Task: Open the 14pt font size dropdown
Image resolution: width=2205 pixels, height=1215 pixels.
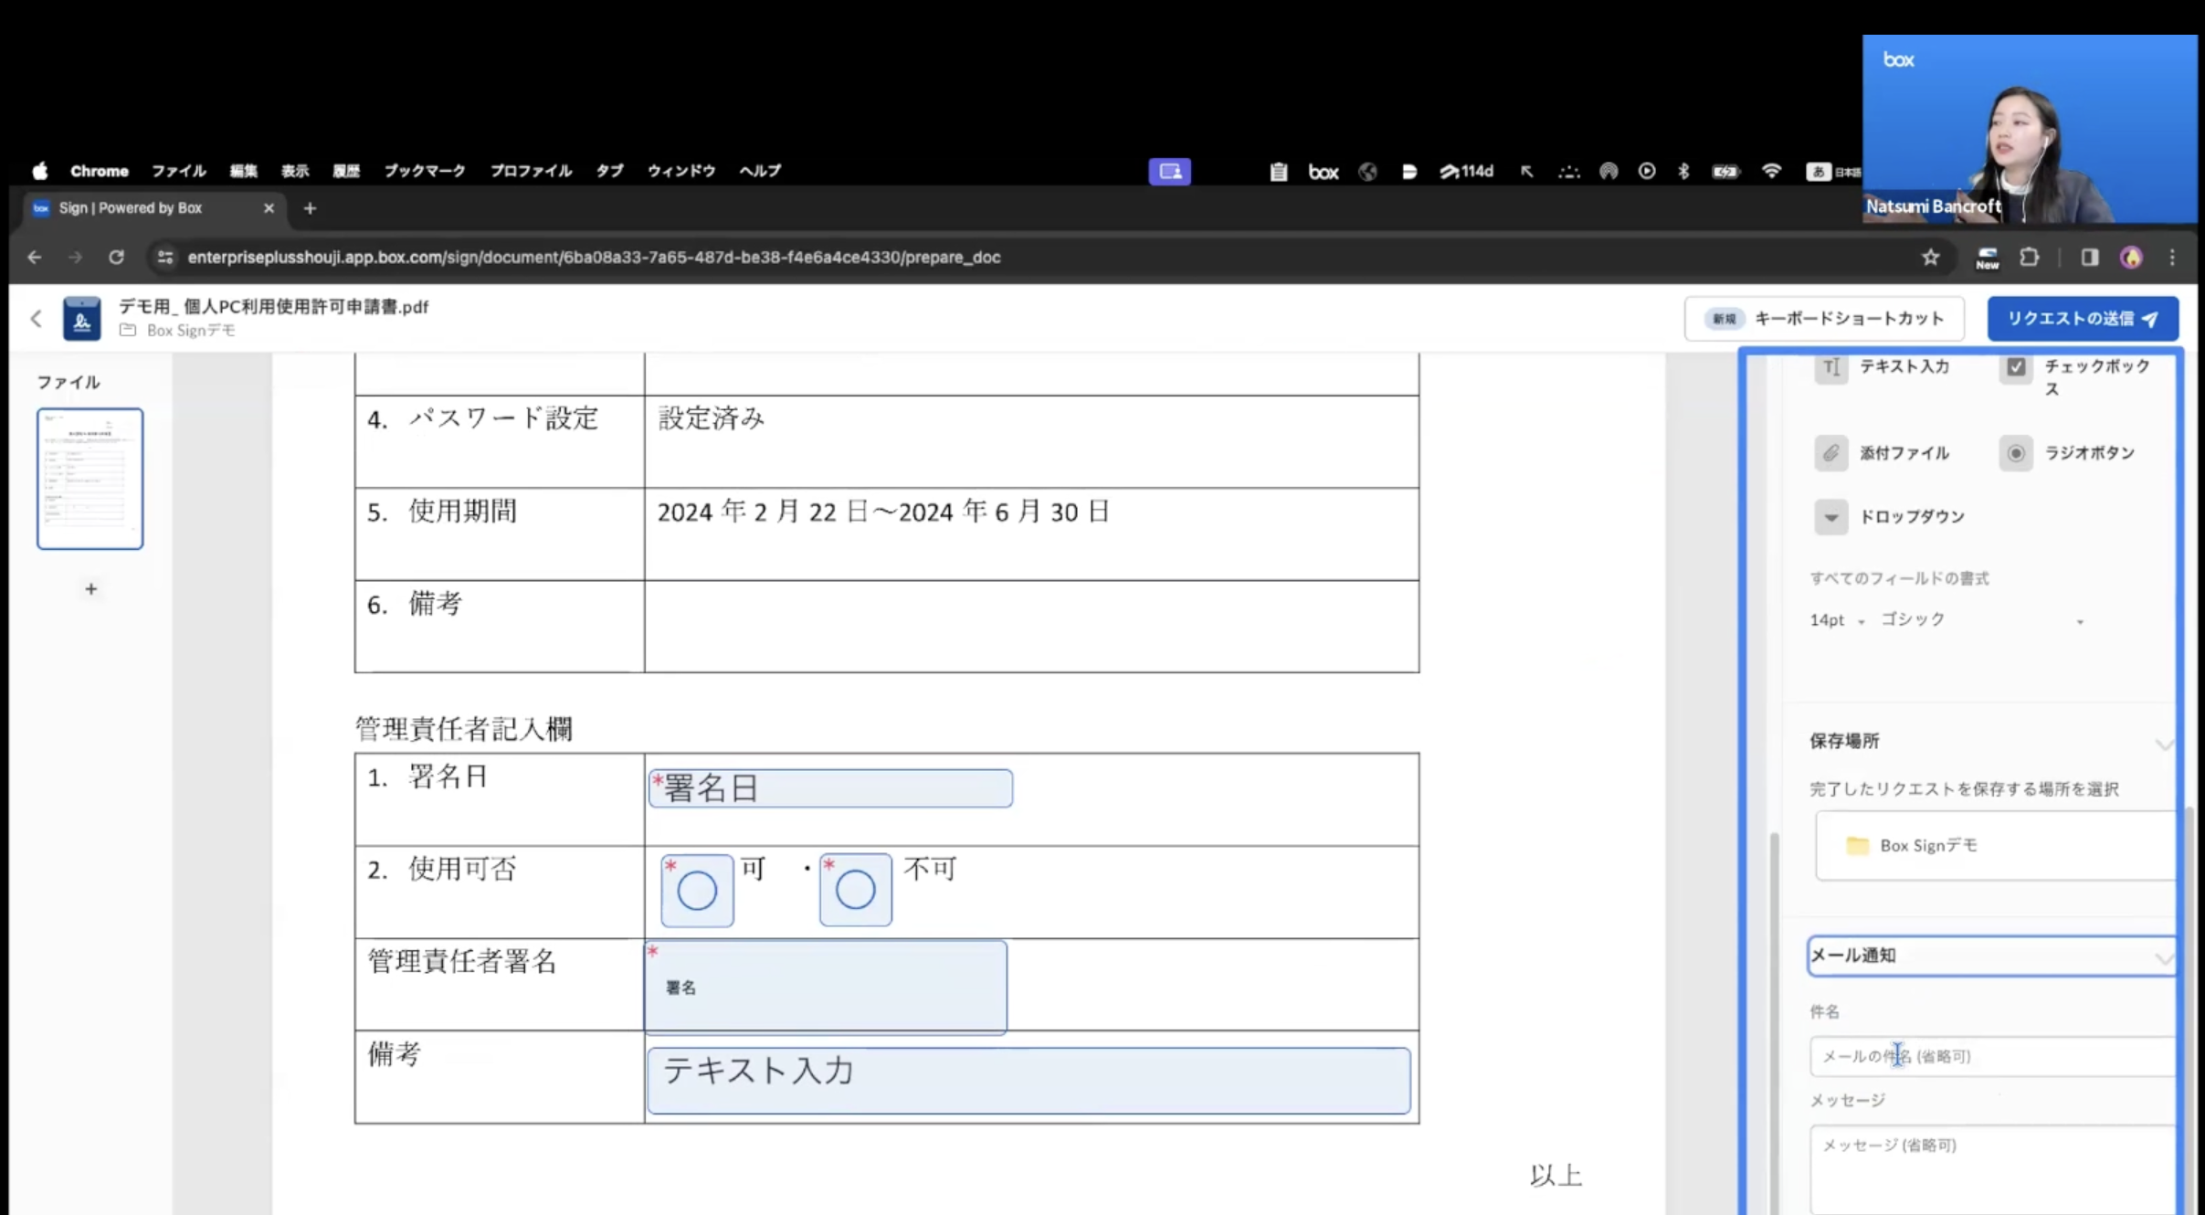Action: coord(1837,620)
